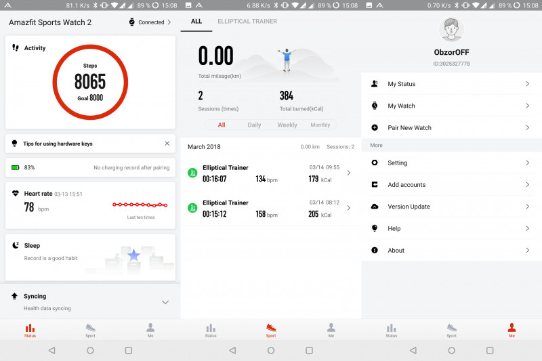This screenshot has height=361, width=542.
Task: Open the Setting gear icon
Action: [x=375, y=163]
